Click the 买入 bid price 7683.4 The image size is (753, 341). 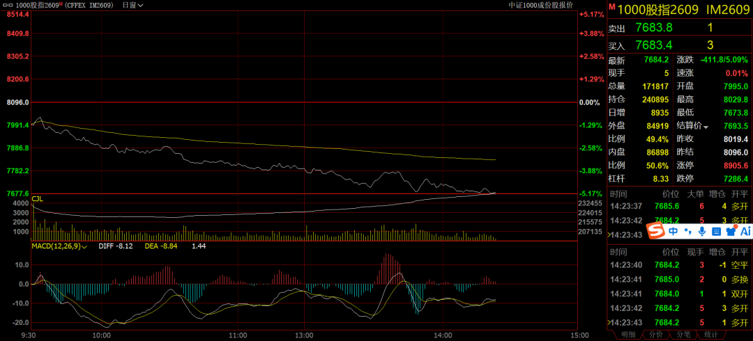pos(653,45)
